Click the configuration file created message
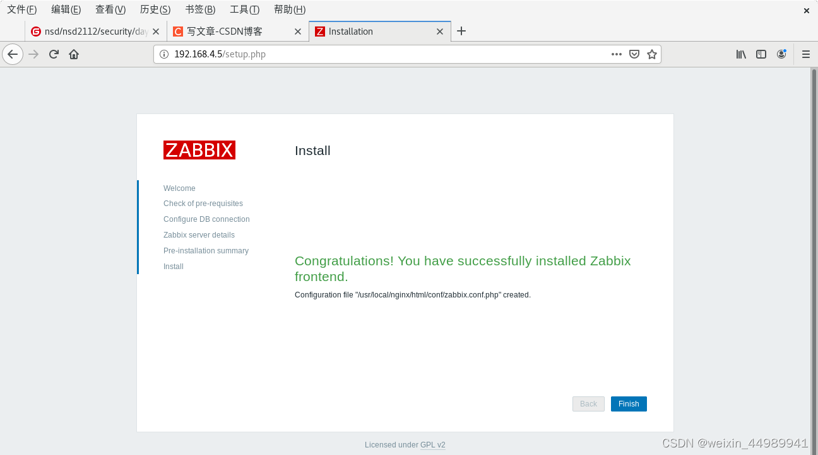 pyautogui.click(x=413, y=295)
